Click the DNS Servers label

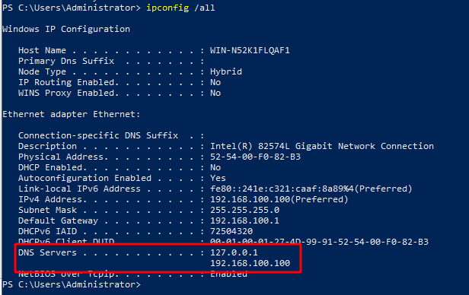47,252
